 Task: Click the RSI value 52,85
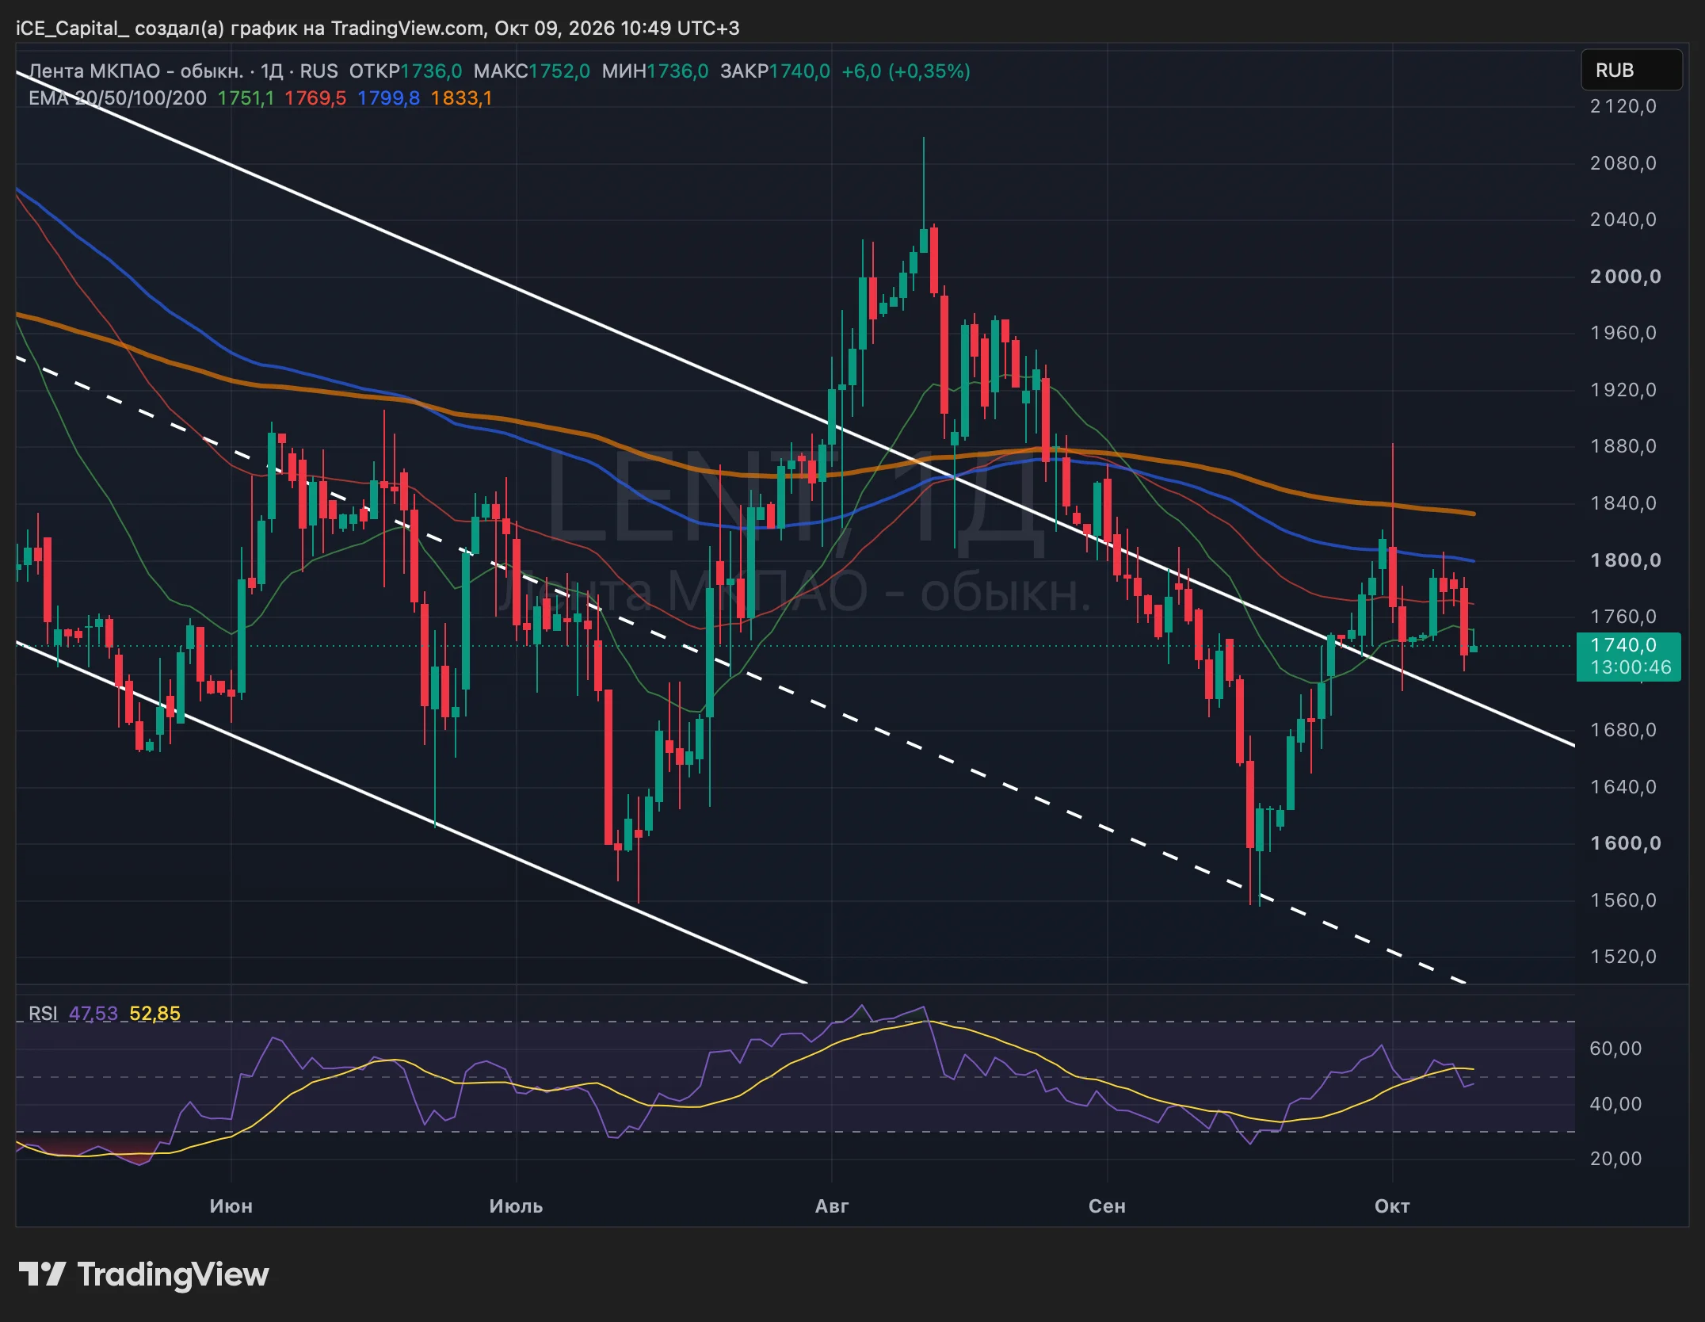[x=154, y=1014]
